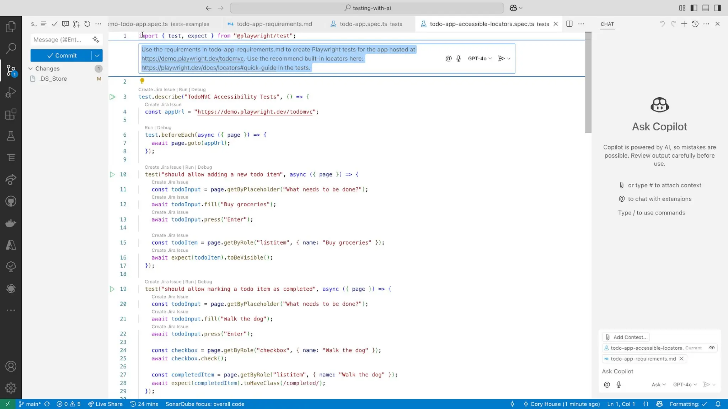This screenshot has width=728, height=409.
Task: Click the new chat plus icon
Action: (x=684, y=24)
